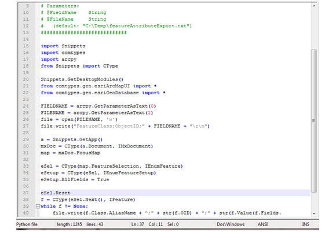Click the 'file = open(FILENAME' line
This screenshot has width=336, height=232.
(79, 119)
